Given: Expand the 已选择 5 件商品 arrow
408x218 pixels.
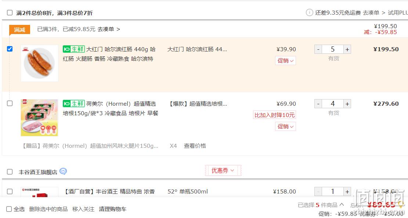Looking at the screenshot, I should (342, 204).
